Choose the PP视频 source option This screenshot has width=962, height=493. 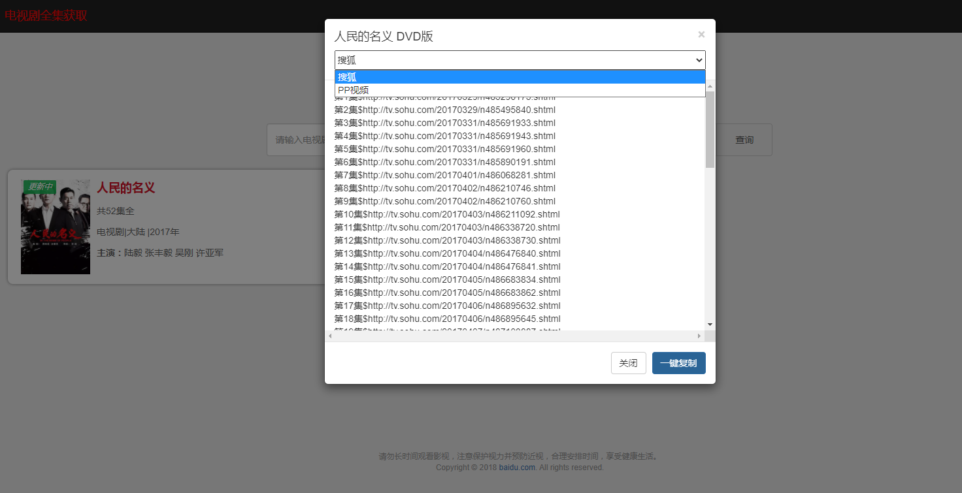(520, 90)
